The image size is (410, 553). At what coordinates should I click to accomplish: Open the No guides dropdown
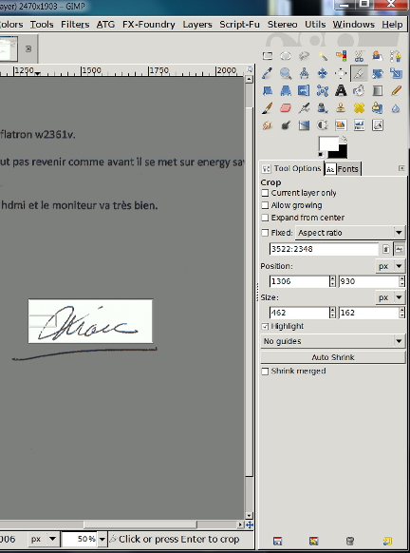tap(333, 341)
